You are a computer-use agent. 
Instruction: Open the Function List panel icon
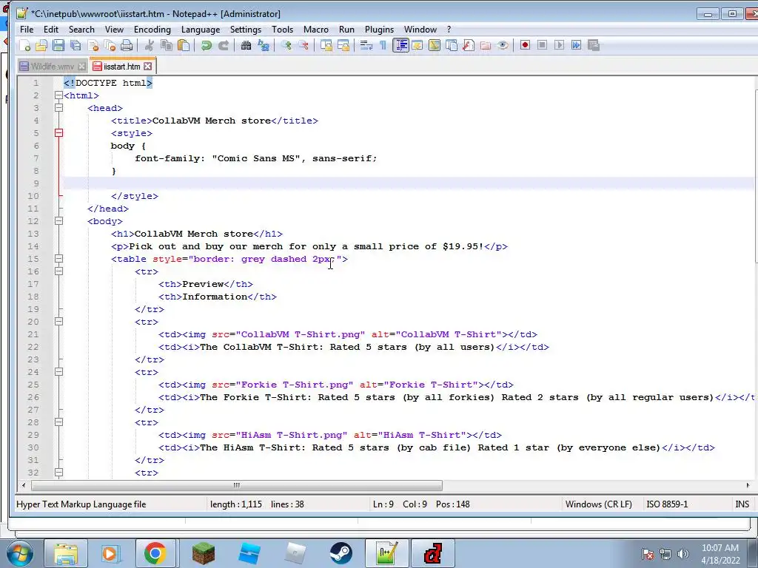(x=468, y=45)
